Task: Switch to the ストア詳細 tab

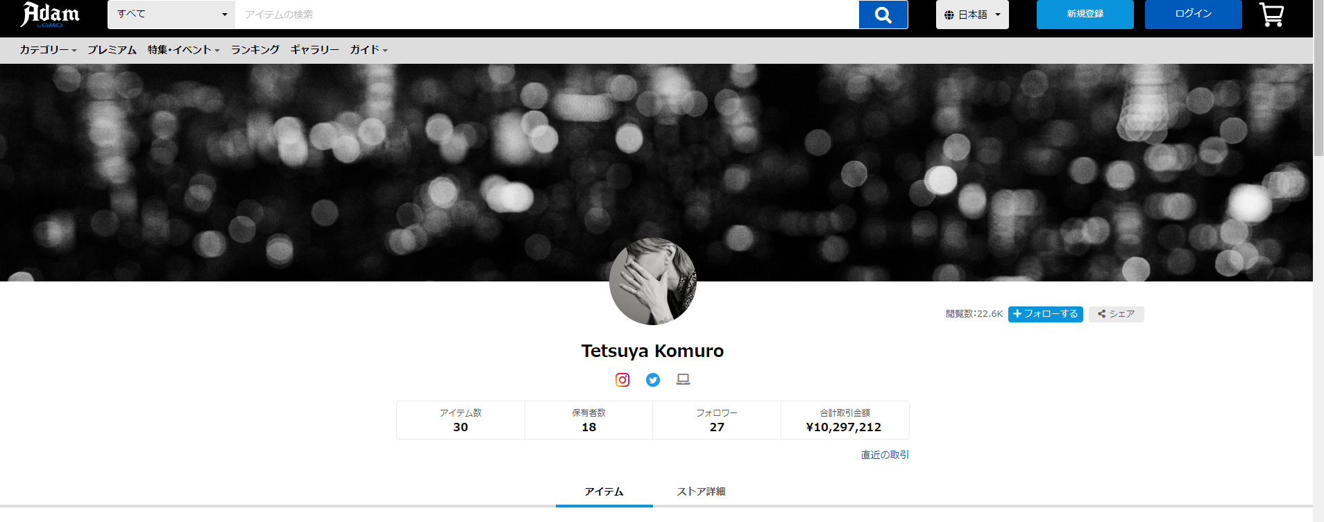Action: [701, 491]
